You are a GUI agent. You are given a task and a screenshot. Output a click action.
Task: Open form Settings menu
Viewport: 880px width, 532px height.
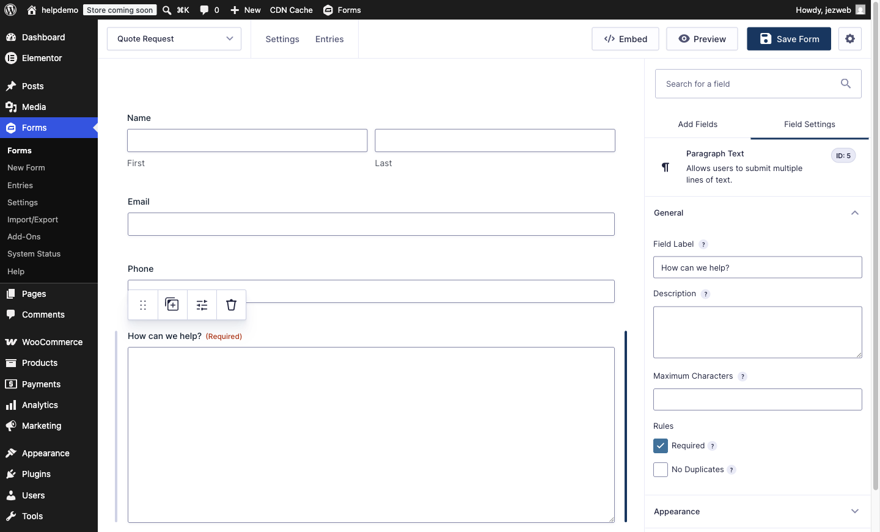coord(282,39)
